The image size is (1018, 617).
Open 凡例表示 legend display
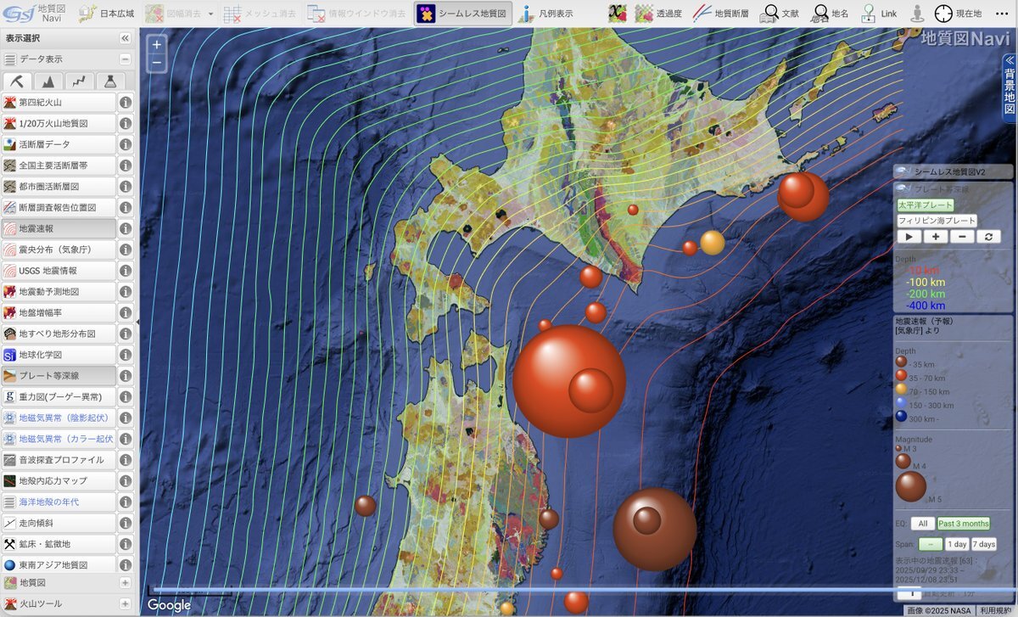click(x=547, y=14)
